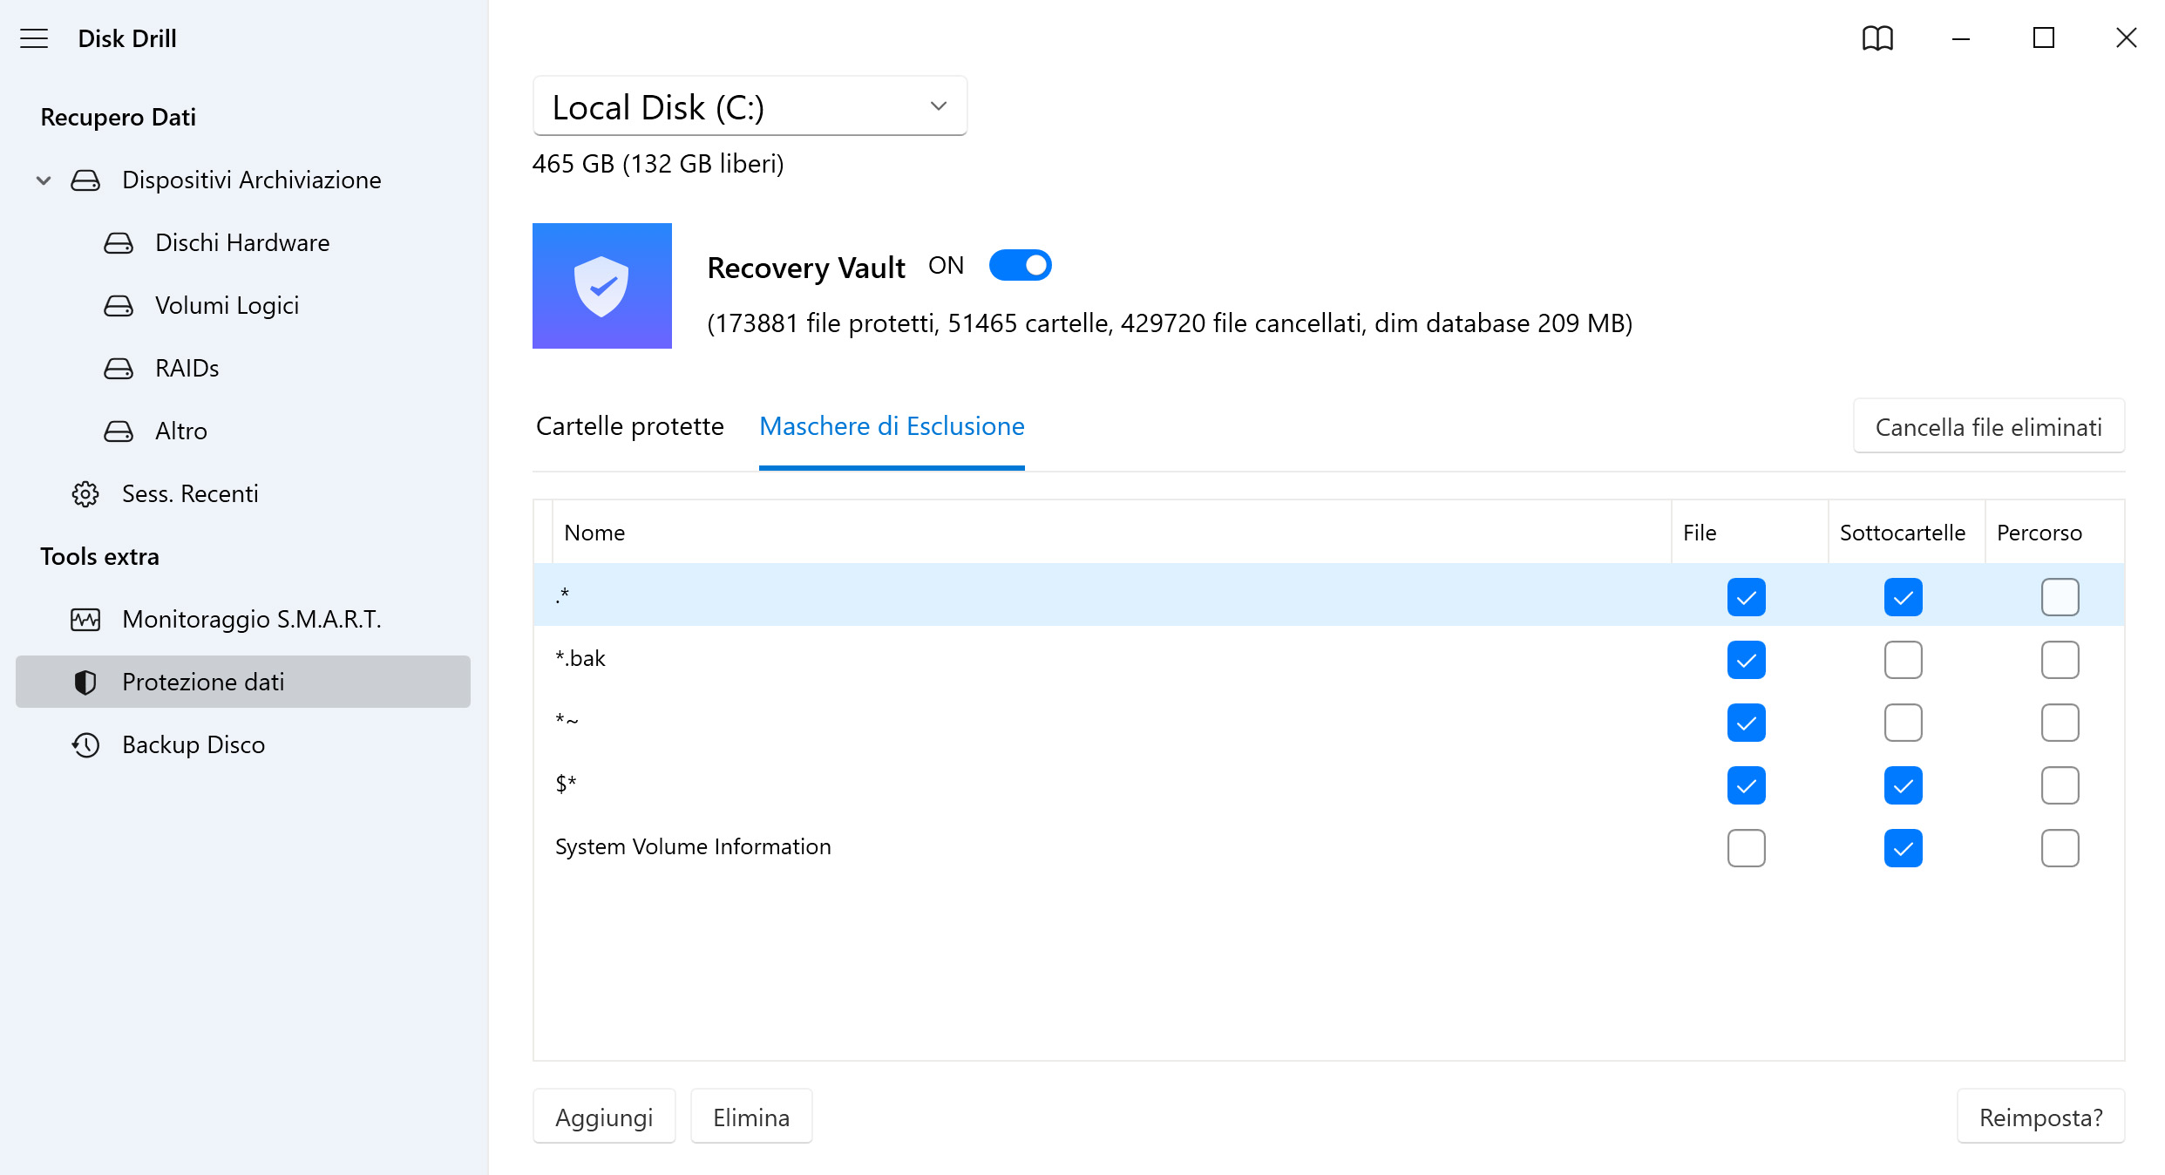Click the Elimina button to remove rule
The width and height of the screenshot is (2165, 1175).
pyautogui.click(x=750, y=1117)
